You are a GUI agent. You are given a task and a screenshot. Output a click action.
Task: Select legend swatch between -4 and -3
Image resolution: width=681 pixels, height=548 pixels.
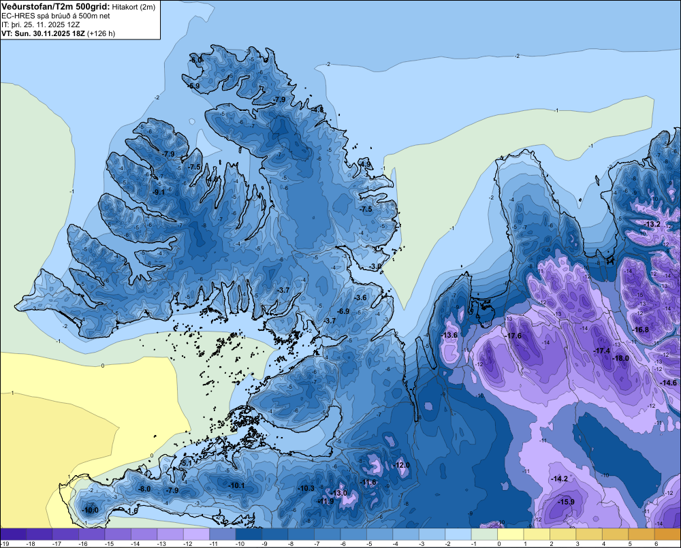click(406, 534)
